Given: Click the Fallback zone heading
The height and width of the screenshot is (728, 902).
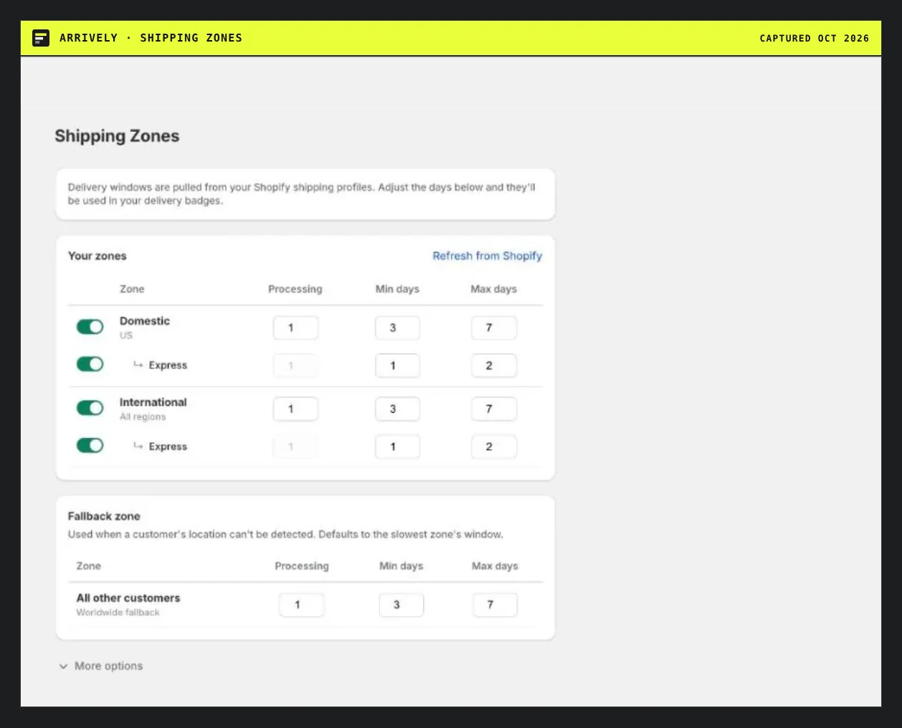Looking at the screenshot, I should (104, 516).
